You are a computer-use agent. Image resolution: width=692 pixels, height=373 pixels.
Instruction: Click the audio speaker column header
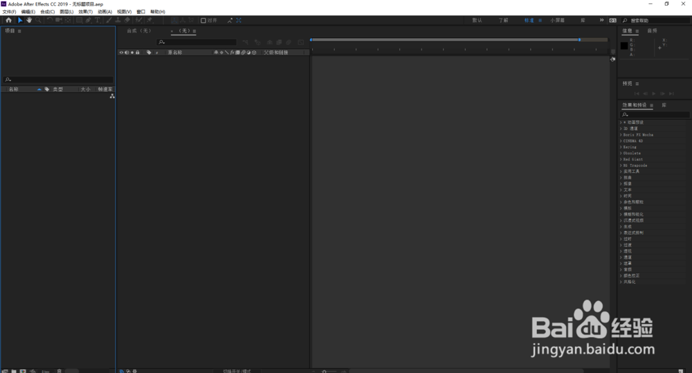coord(127,53)
